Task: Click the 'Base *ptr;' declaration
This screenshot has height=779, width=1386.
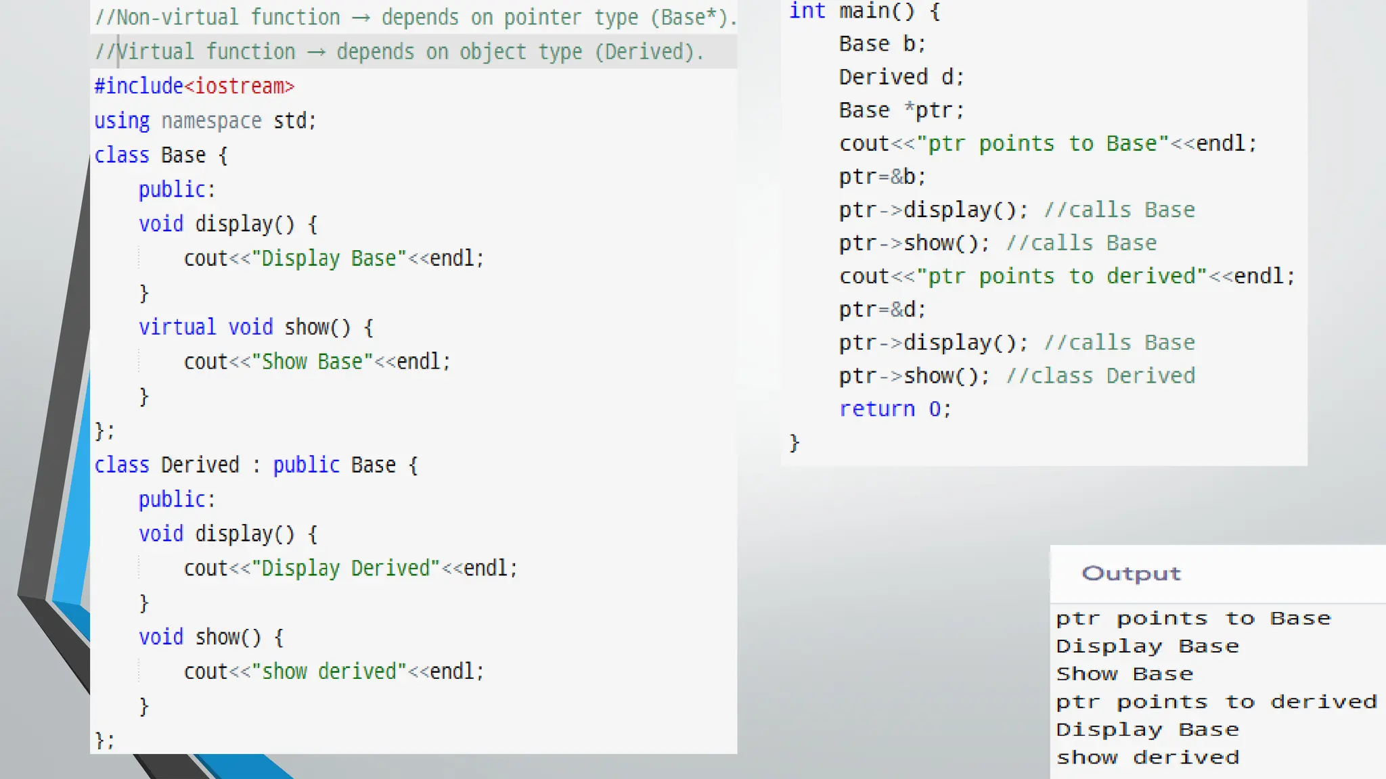Action: [x=901, y=110]
